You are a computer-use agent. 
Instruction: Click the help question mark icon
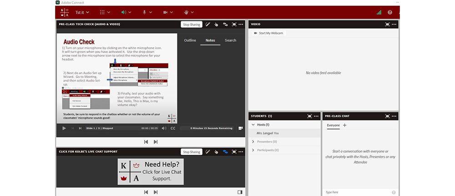pyautogui.click(x=390, y=12)
